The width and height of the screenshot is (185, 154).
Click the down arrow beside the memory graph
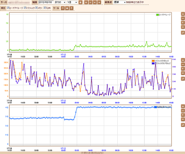click(183, 119)
